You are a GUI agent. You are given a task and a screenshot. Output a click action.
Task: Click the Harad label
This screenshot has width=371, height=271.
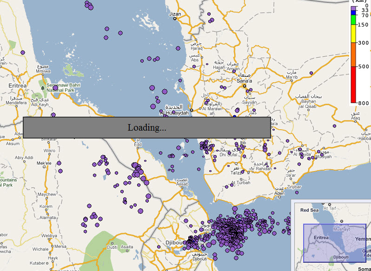pos(197,48)
